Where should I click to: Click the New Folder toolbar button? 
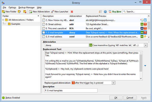(x=9, y=12)
